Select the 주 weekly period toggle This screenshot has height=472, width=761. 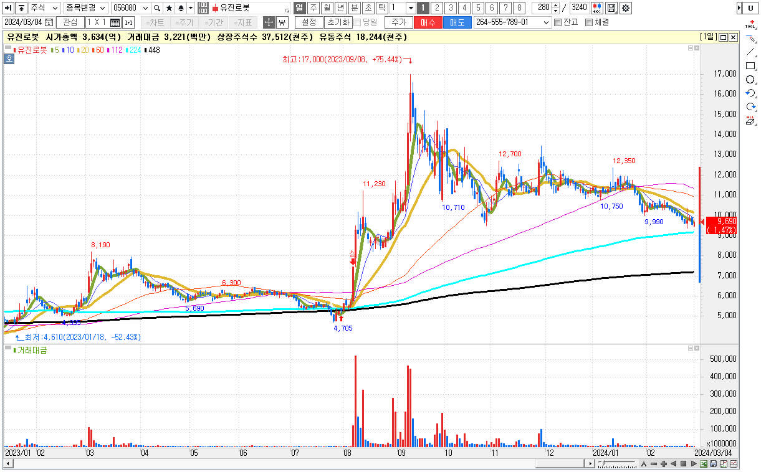[x=312, y=8]
